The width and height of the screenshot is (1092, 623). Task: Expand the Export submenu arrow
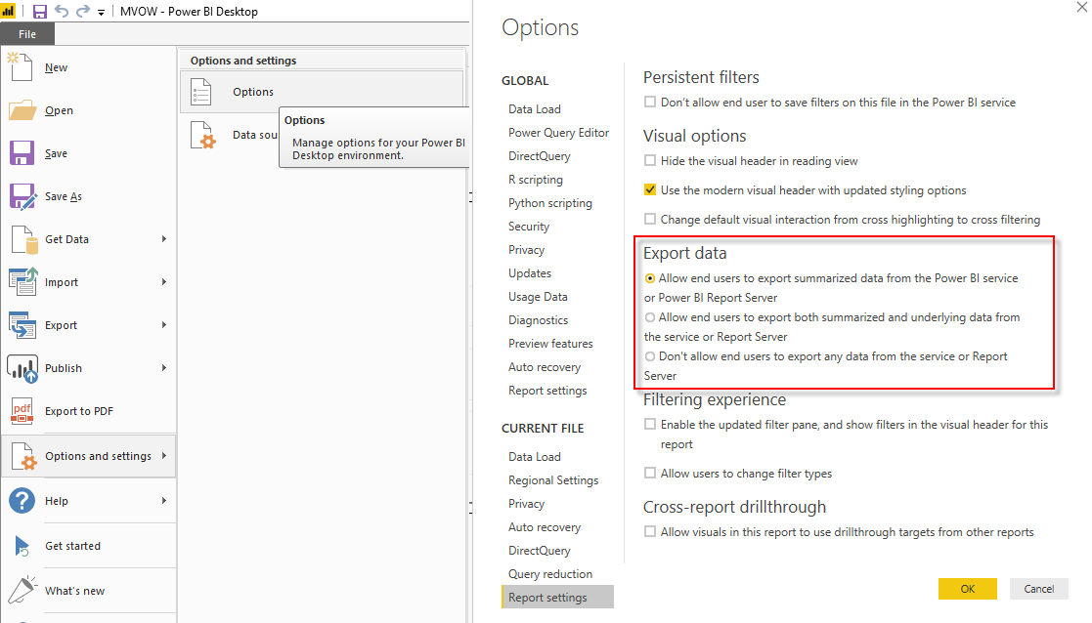point(164,325)
